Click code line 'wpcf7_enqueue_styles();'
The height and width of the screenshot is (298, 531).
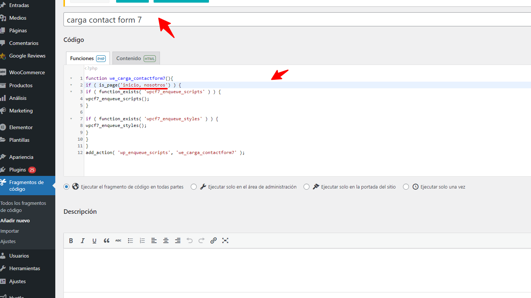tap(116, 125)
